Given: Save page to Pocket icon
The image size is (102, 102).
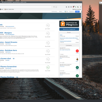Looking at the screenshot, I should pos(54,7).
